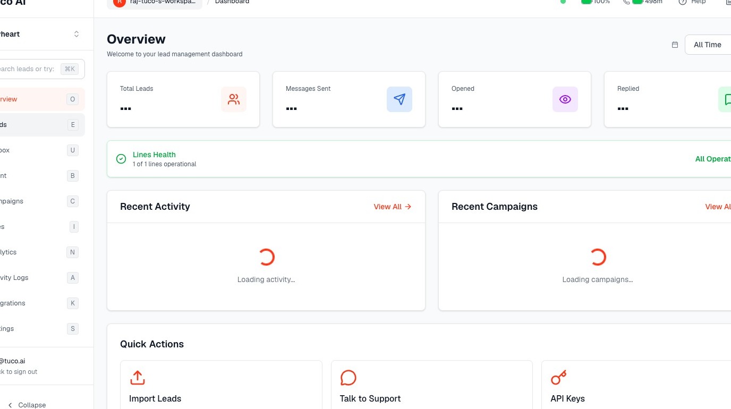Click the Talk to Support chat icon

click(348, 378)
